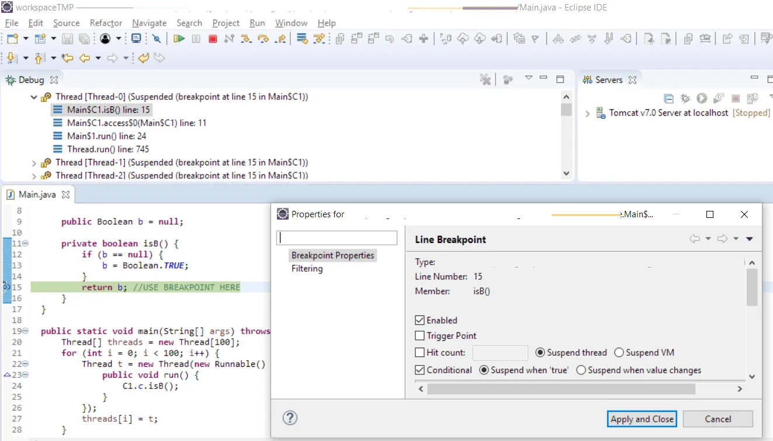Click the Previous Annotation icon
Image resolution: width=773 pixels, height=441 pixels.
point(40,58)
